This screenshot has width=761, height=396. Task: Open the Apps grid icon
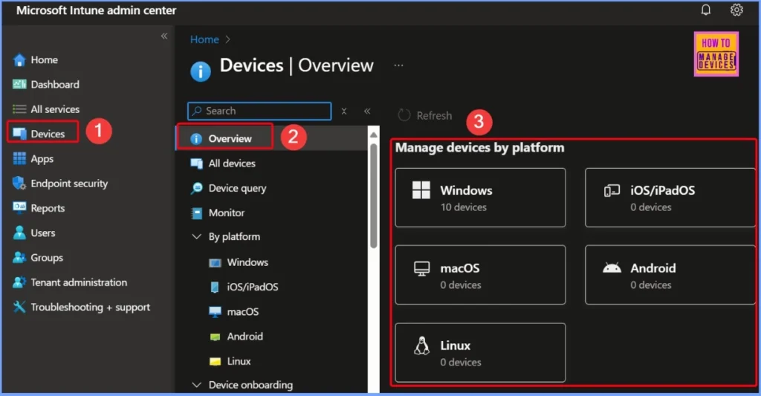pyautogui.click(x=19, y=159)
